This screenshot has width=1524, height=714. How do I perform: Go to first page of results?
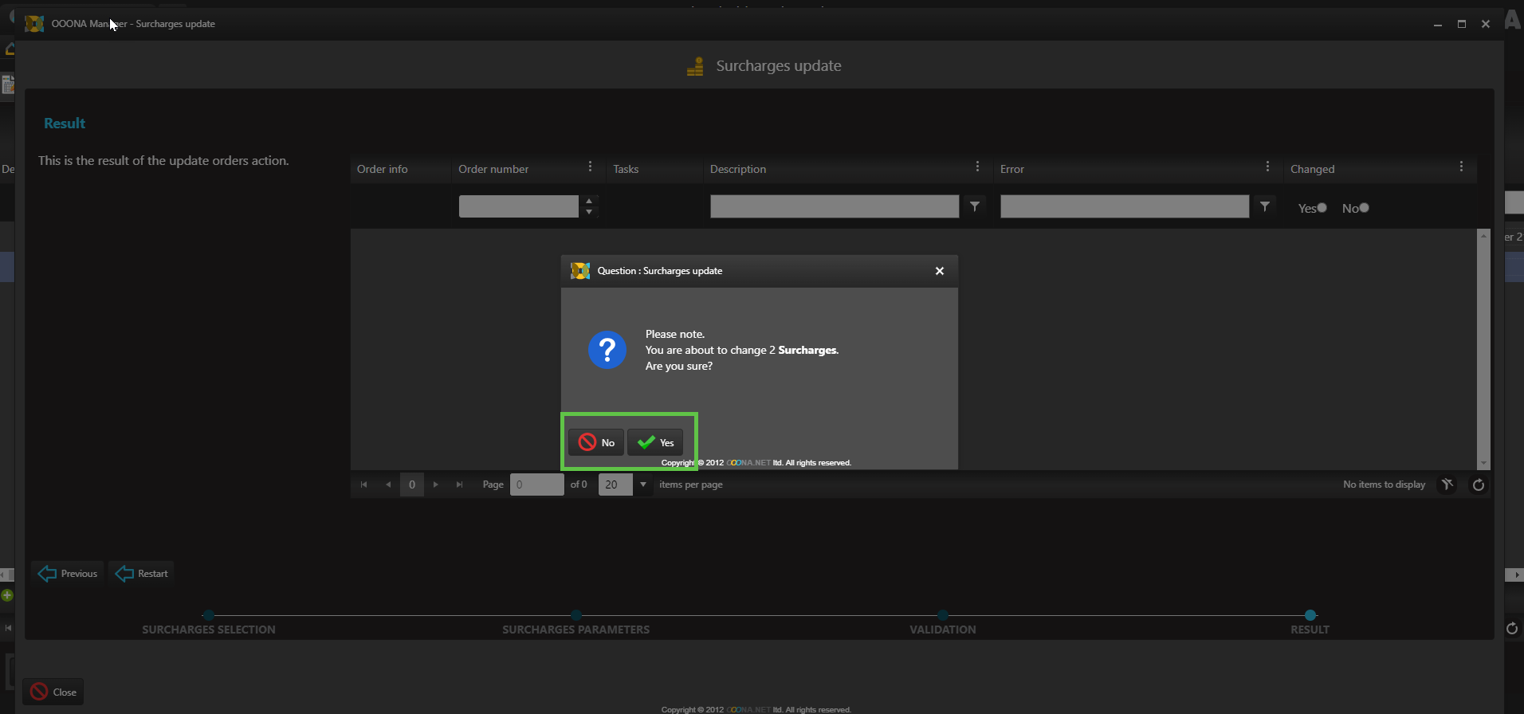coord(364,484)
